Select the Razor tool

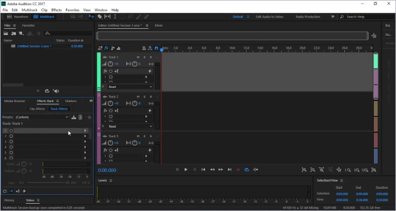[x=100, y=16]
